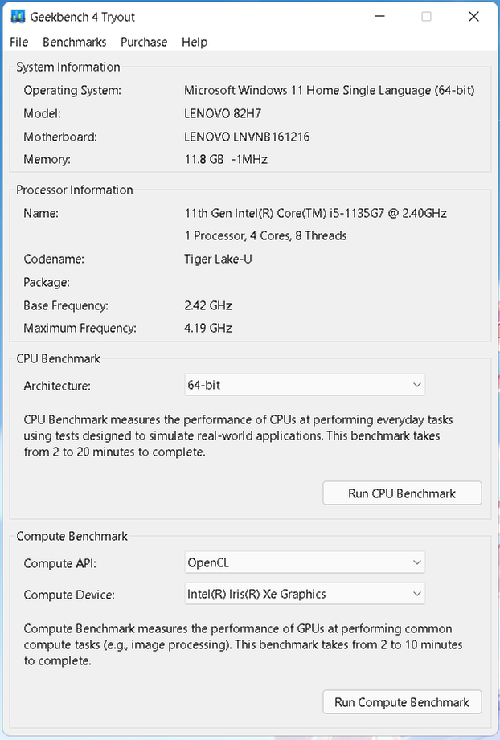Click the Base Frequency label
Viewport: 500px width, 740px height.
66,306
